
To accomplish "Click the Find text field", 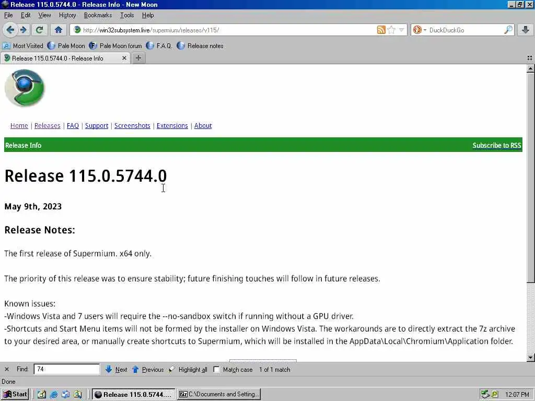I will click(67, 369).
